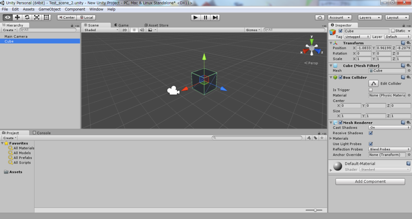This screenshot has width=412, height=219.
Task: Click search by label tag icon
Action: pyautogui.click(x=315, y=138)
